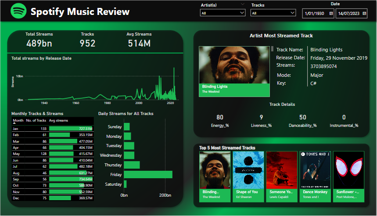Screen dimensions: 377x216
Task: Select the Nov row in monthly table
Action: (x=53, y=192)
